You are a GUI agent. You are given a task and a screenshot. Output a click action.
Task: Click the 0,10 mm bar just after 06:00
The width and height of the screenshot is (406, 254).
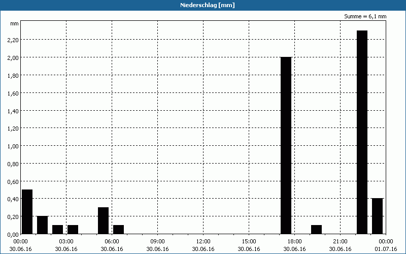(118, 230)
